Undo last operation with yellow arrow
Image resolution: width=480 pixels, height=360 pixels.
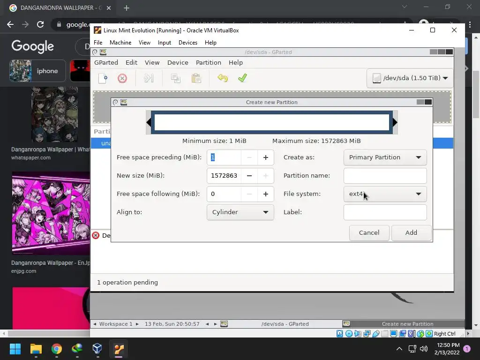(x=223, y=78)
